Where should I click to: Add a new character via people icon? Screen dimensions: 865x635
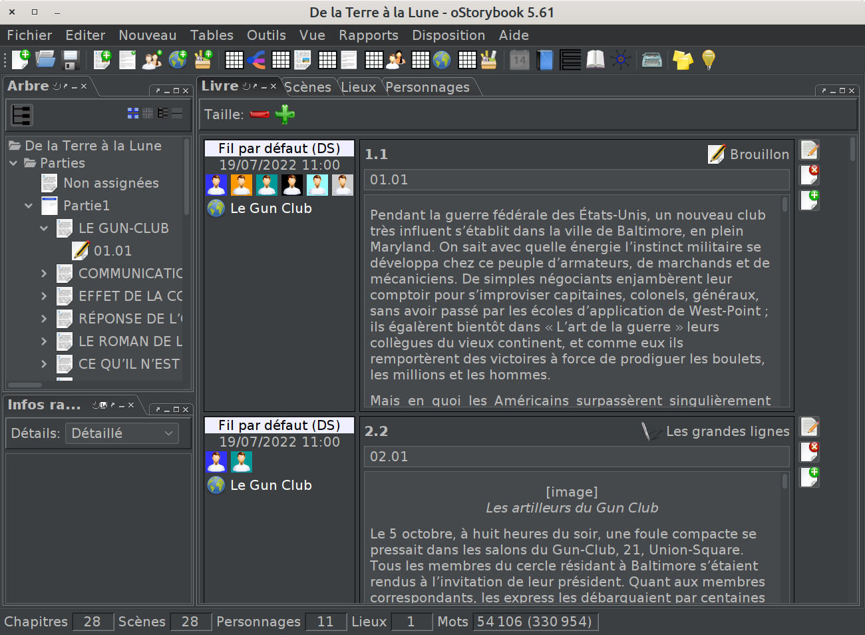(152, 60)
